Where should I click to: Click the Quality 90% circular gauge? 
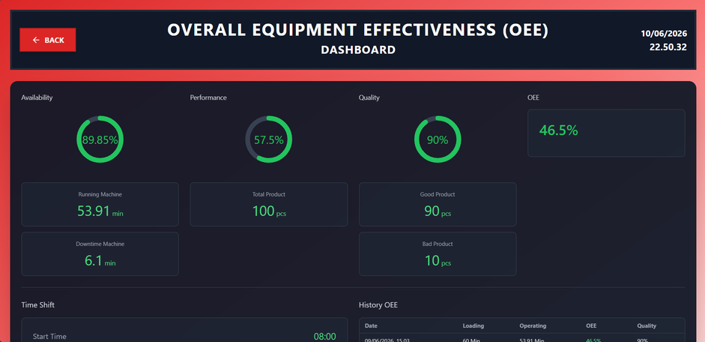coord(438,139)
